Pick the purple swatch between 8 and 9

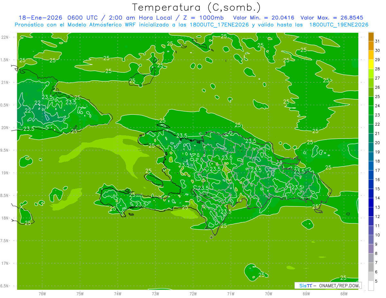pos(371,249)
